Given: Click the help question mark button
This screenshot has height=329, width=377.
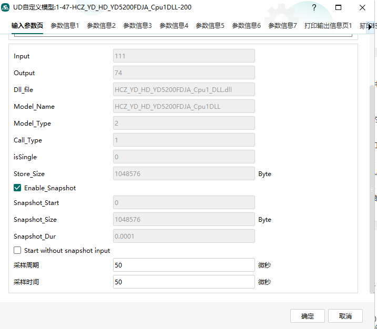Looking at the screenshot, I should (x=314, y=8).
